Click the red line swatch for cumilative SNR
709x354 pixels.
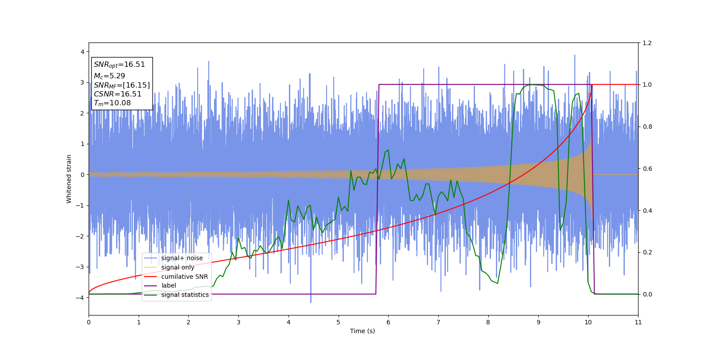151,277
